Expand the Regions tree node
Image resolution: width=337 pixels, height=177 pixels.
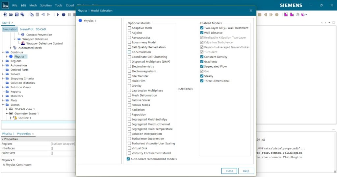coord(3,61)
